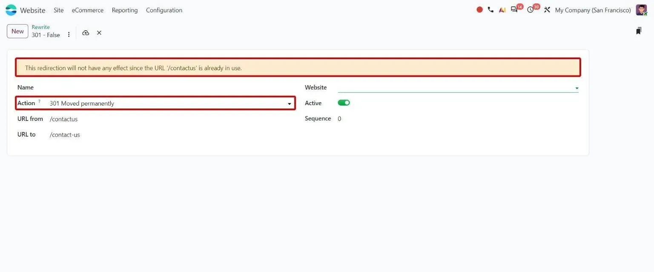Open the conversations messages icon

514,10
